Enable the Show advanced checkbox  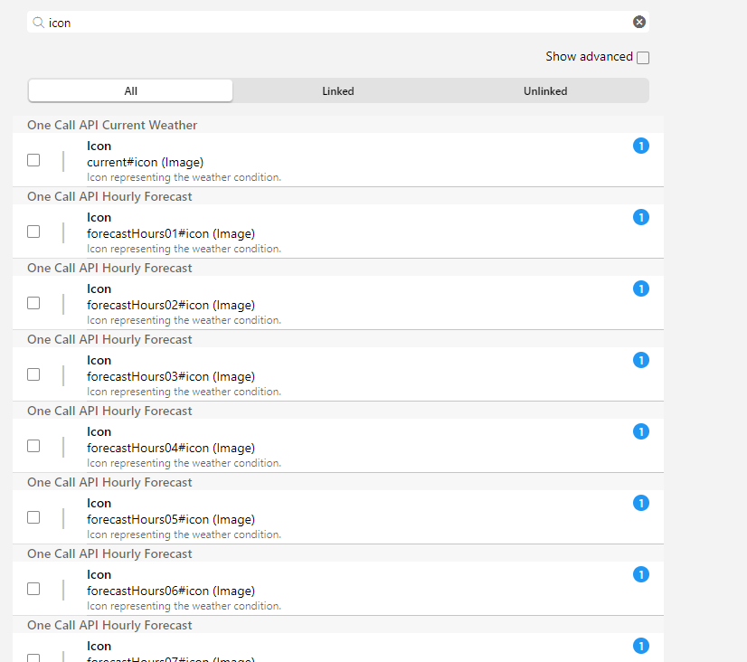coord(643,58)
